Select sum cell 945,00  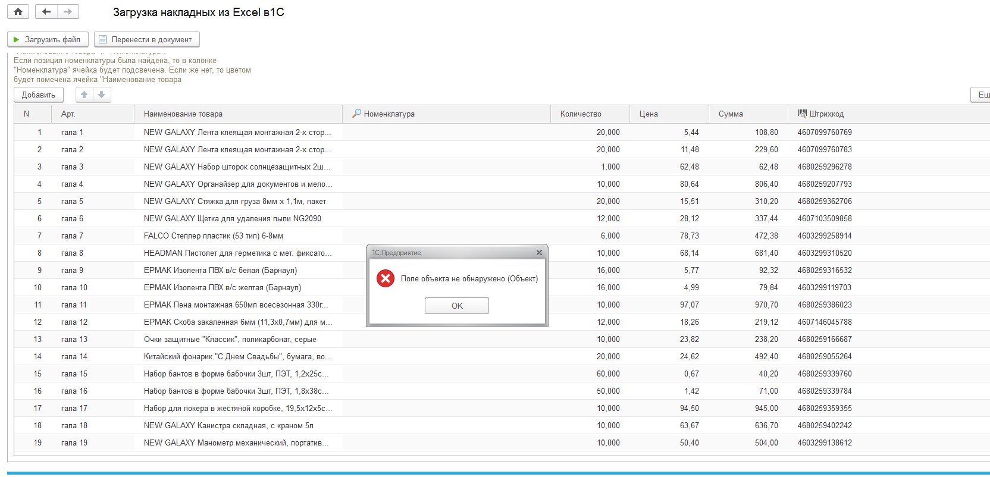(x=748, y=408)
